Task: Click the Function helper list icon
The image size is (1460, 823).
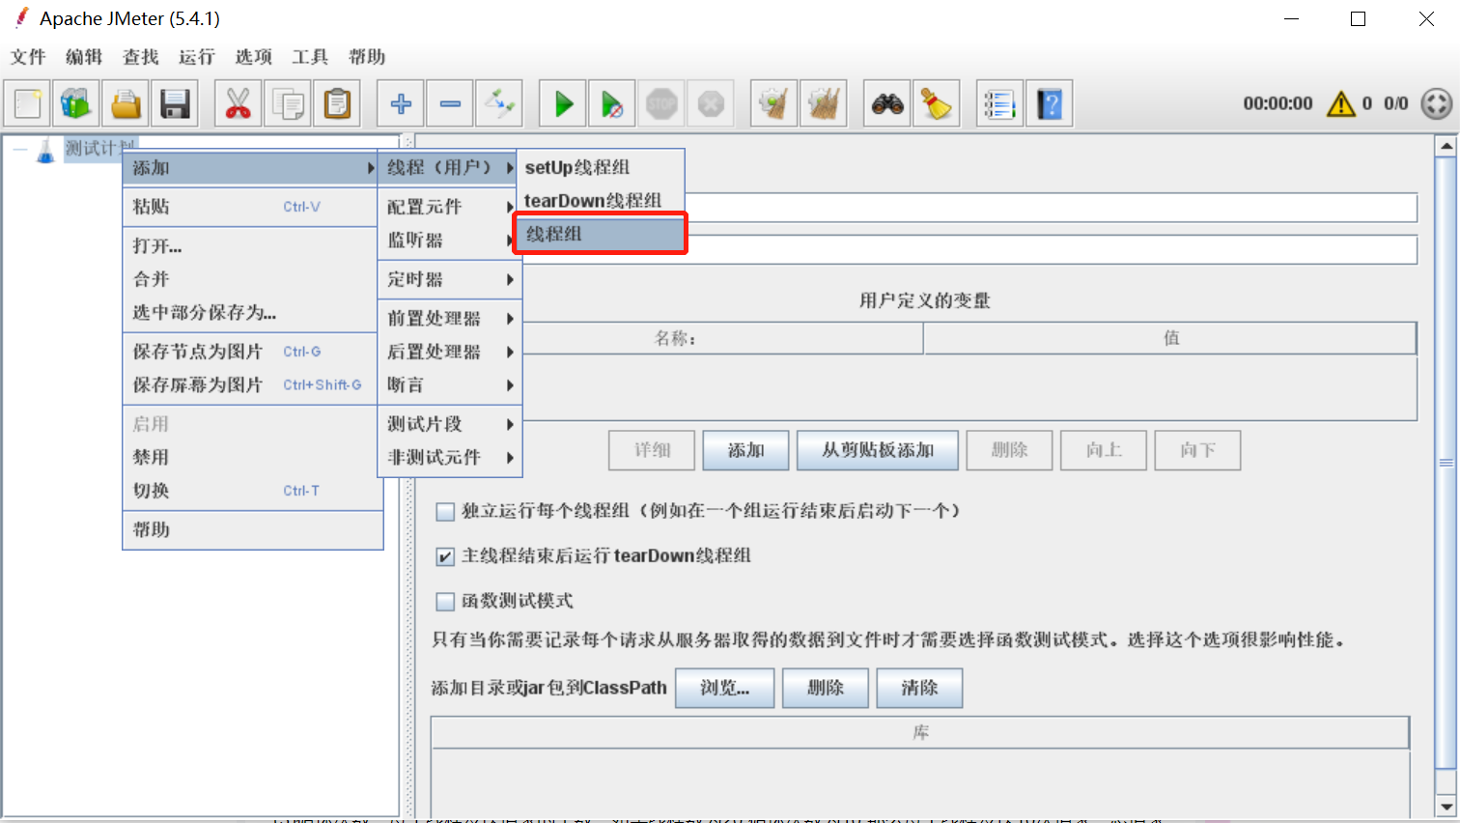Action: (1000, 103)
